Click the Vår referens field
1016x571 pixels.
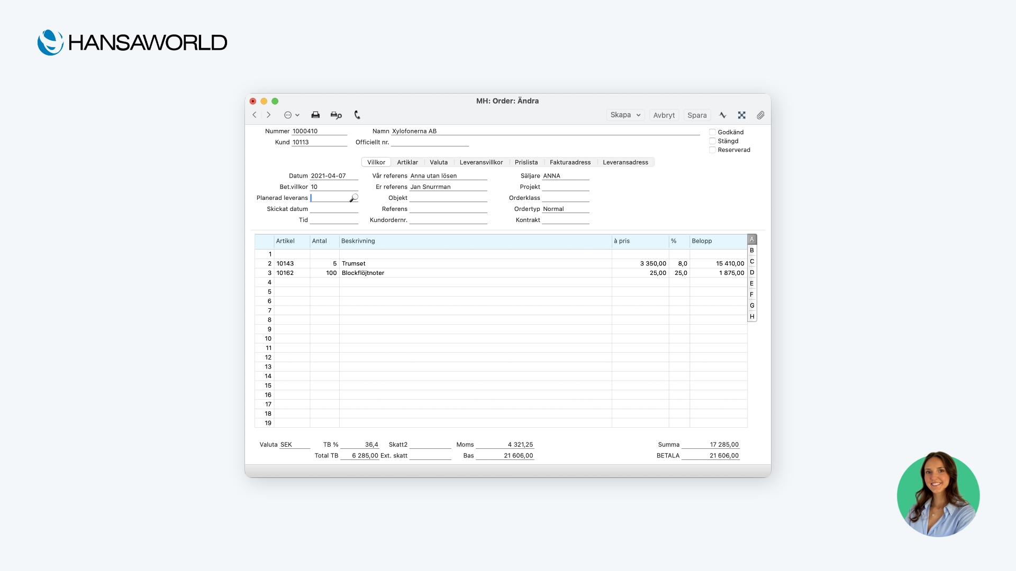tap(448, 176)
